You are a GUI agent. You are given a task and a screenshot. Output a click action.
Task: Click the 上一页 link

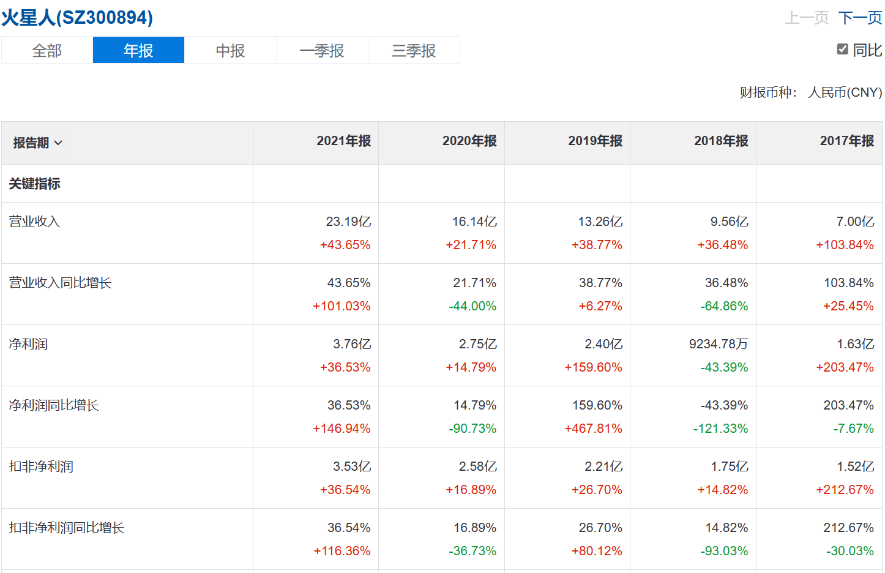(x=807, y=18)
